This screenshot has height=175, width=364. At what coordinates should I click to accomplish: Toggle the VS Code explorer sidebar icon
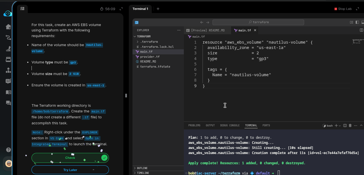(136, 22)
